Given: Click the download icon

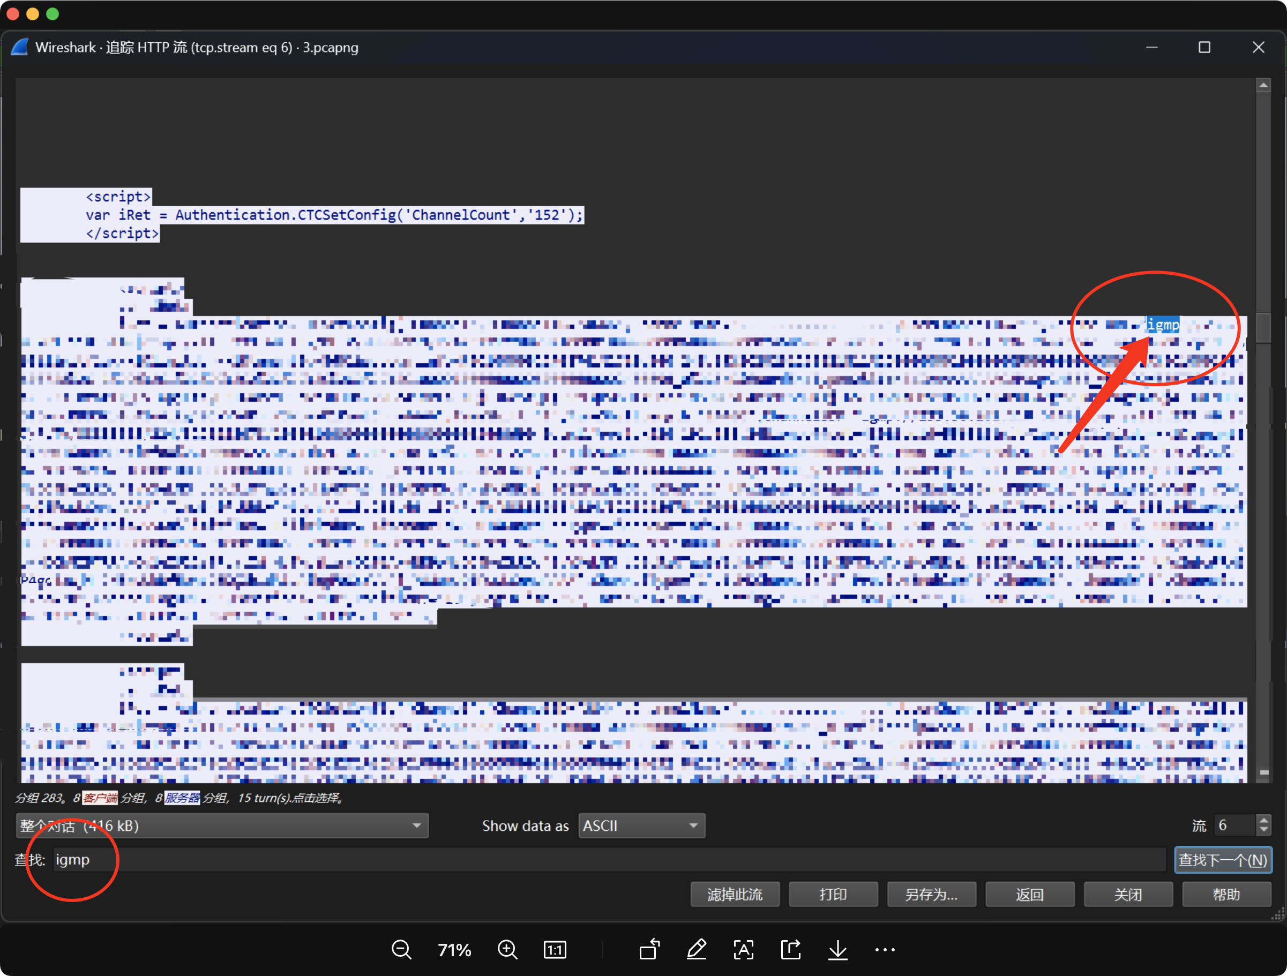Looking at the screenshot, I should [x=838, y=950].
